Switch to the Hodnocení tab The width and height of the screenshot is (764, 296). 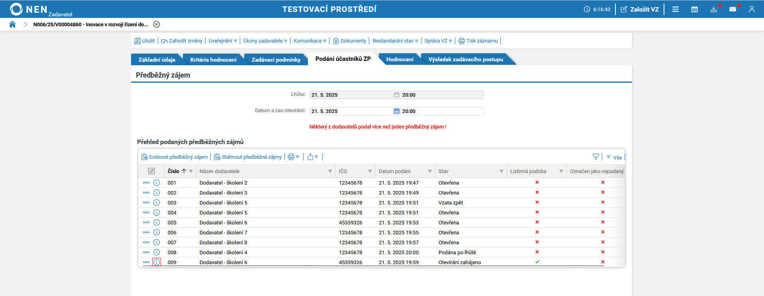(x=400, y=59)
